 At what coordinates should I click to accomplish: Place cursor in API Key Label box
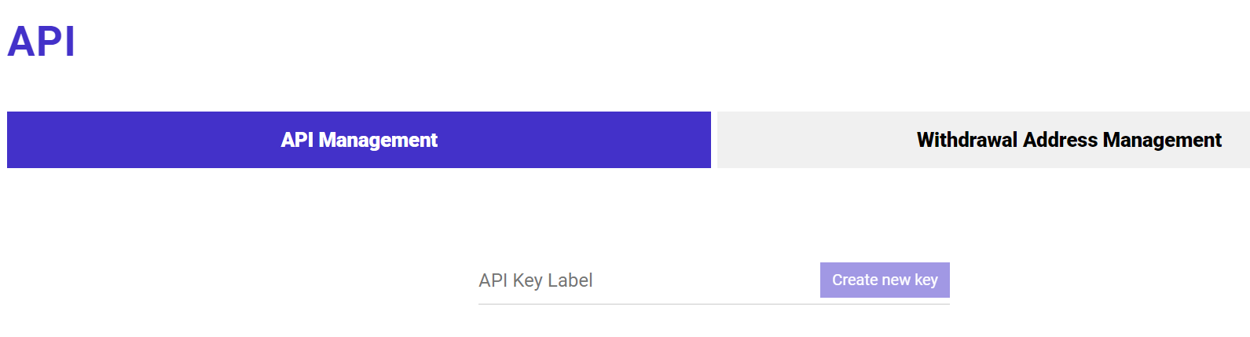click(x=648, y=280)
